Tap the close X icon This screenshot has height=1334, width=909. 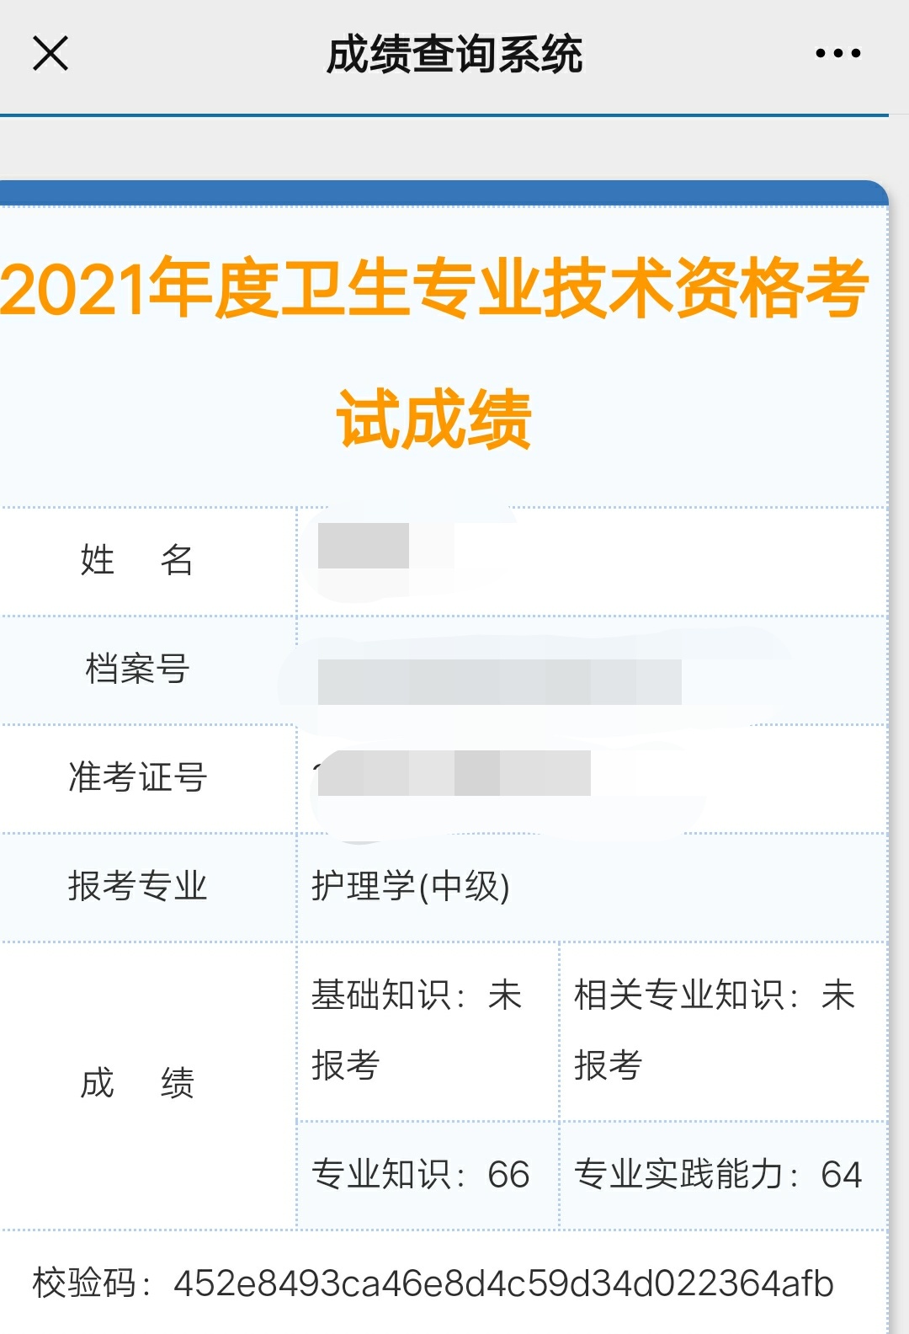(x=50, y=53)
